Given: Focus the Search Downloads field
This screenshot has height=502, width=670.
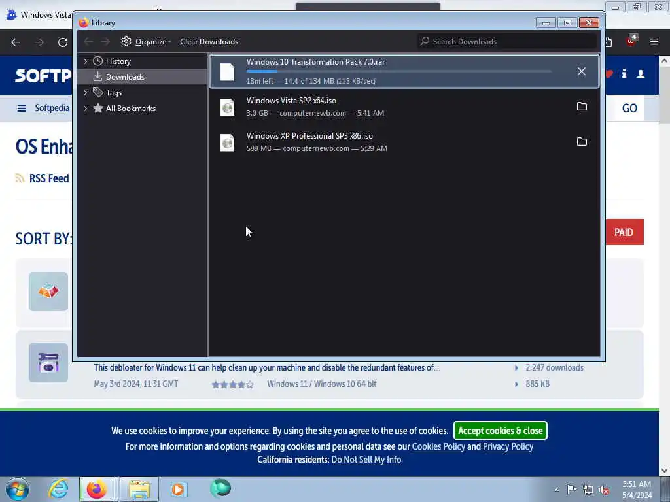Looking at the screenshot, I should pos(507,41).
